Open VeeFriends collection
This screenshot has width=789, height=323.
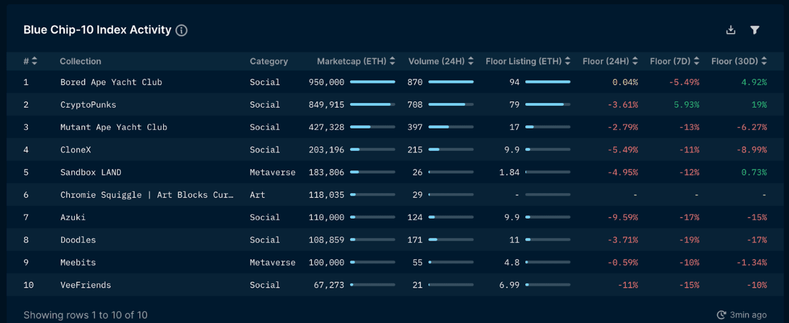85,285
